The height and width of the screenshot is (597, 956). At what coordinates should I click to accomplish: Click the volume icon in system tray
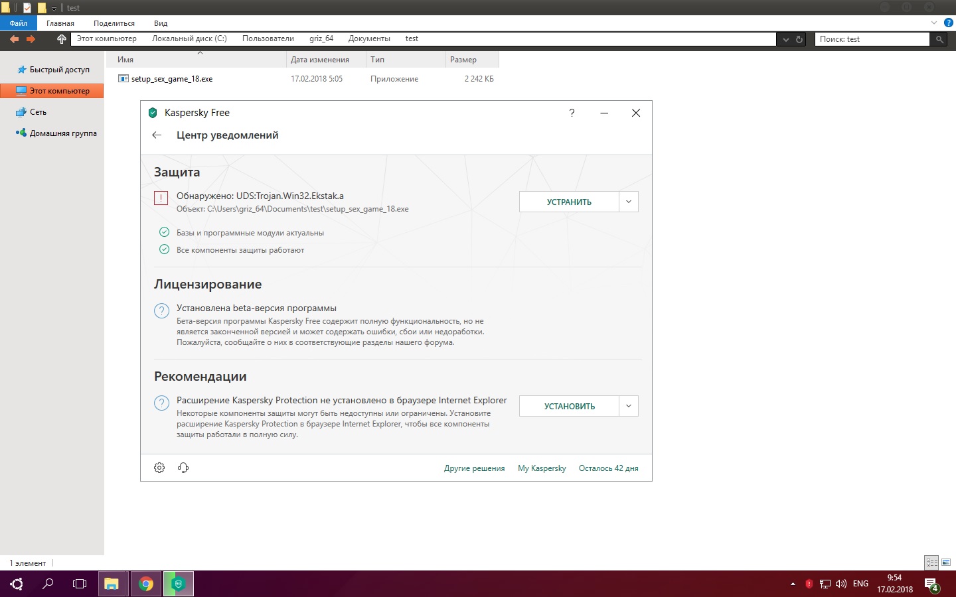[841, 584]
